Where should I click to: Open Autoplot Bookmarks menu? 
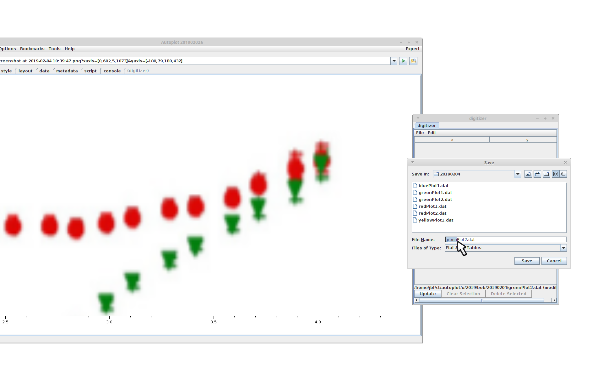[x=32, y=49]
